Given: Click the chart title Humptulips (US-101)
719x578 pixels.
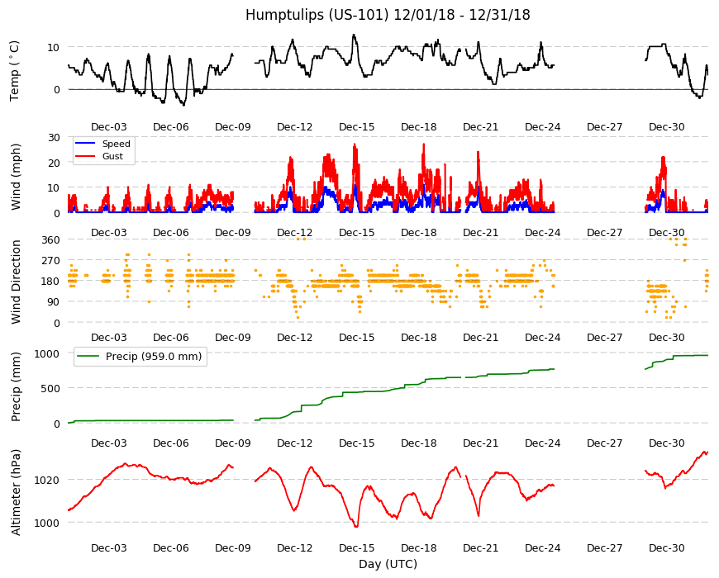Looking at the screenshot, I should pos(317,15).
